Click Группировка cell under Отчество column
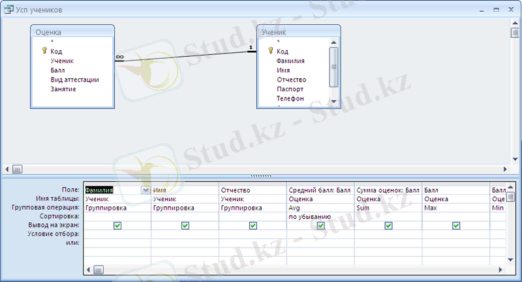Screen dimensions: 522x282 (253, 208)
